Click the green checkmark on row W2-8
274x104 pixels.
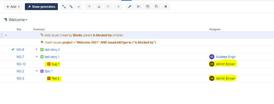(x=13, y=49)
